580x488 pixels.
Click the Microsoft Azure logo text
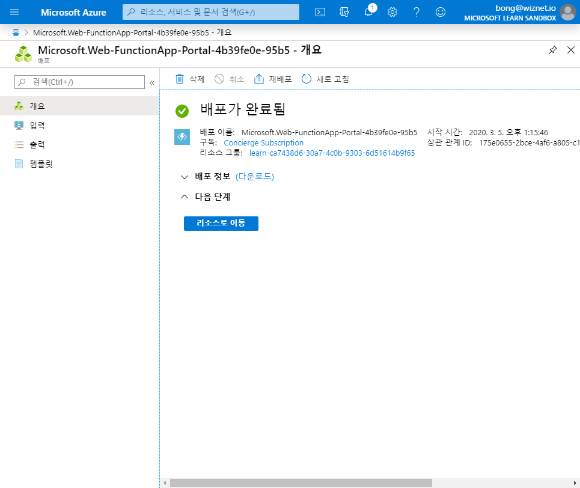coord(73,12)
